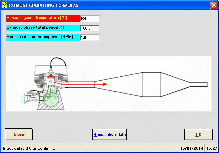The image size is (219, 153).
Task: Select the exhaust phase total period field
Action: coord(90,28)
